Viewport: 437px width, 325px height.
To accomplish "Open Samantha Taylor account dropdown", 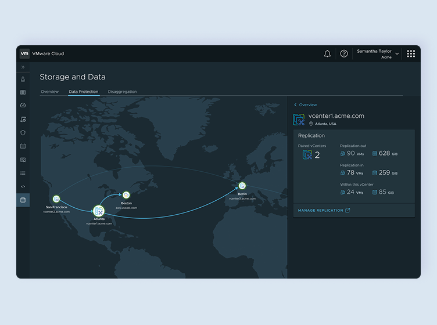I will click(x=378, y=54).
